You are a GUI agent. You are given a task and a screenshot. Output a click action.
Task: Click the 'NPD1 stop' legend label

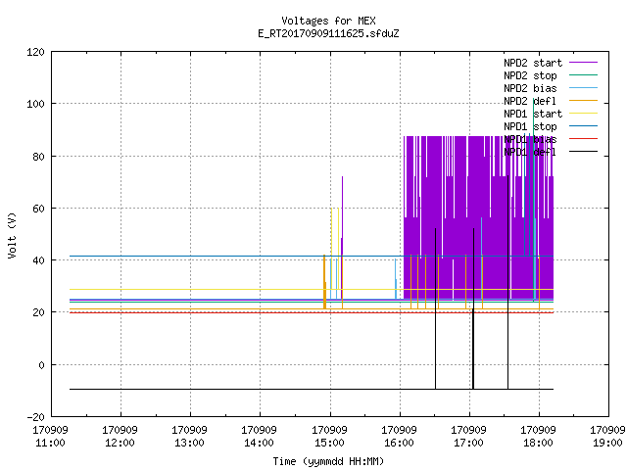coord(530,126)
